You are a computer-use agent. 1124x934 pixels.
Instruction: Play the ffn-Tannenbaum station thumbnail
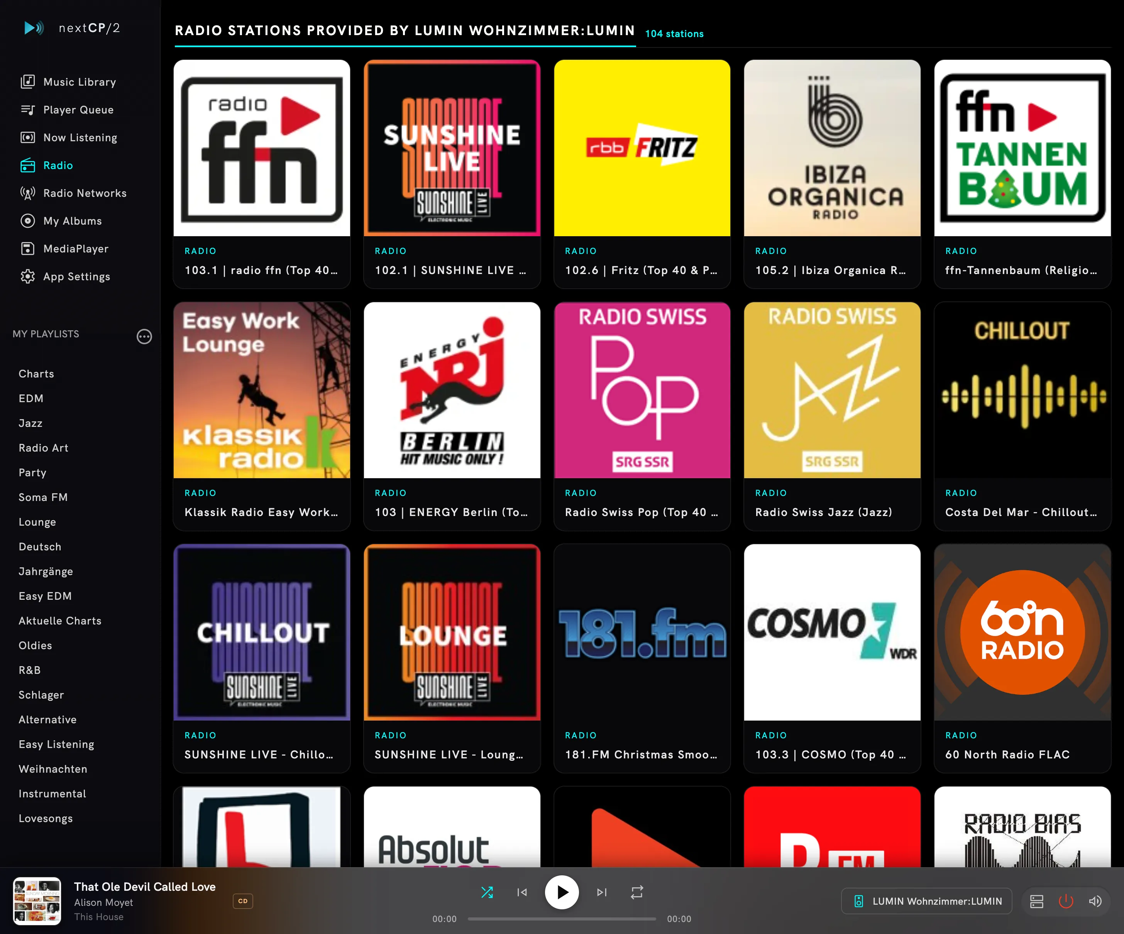1022,148
